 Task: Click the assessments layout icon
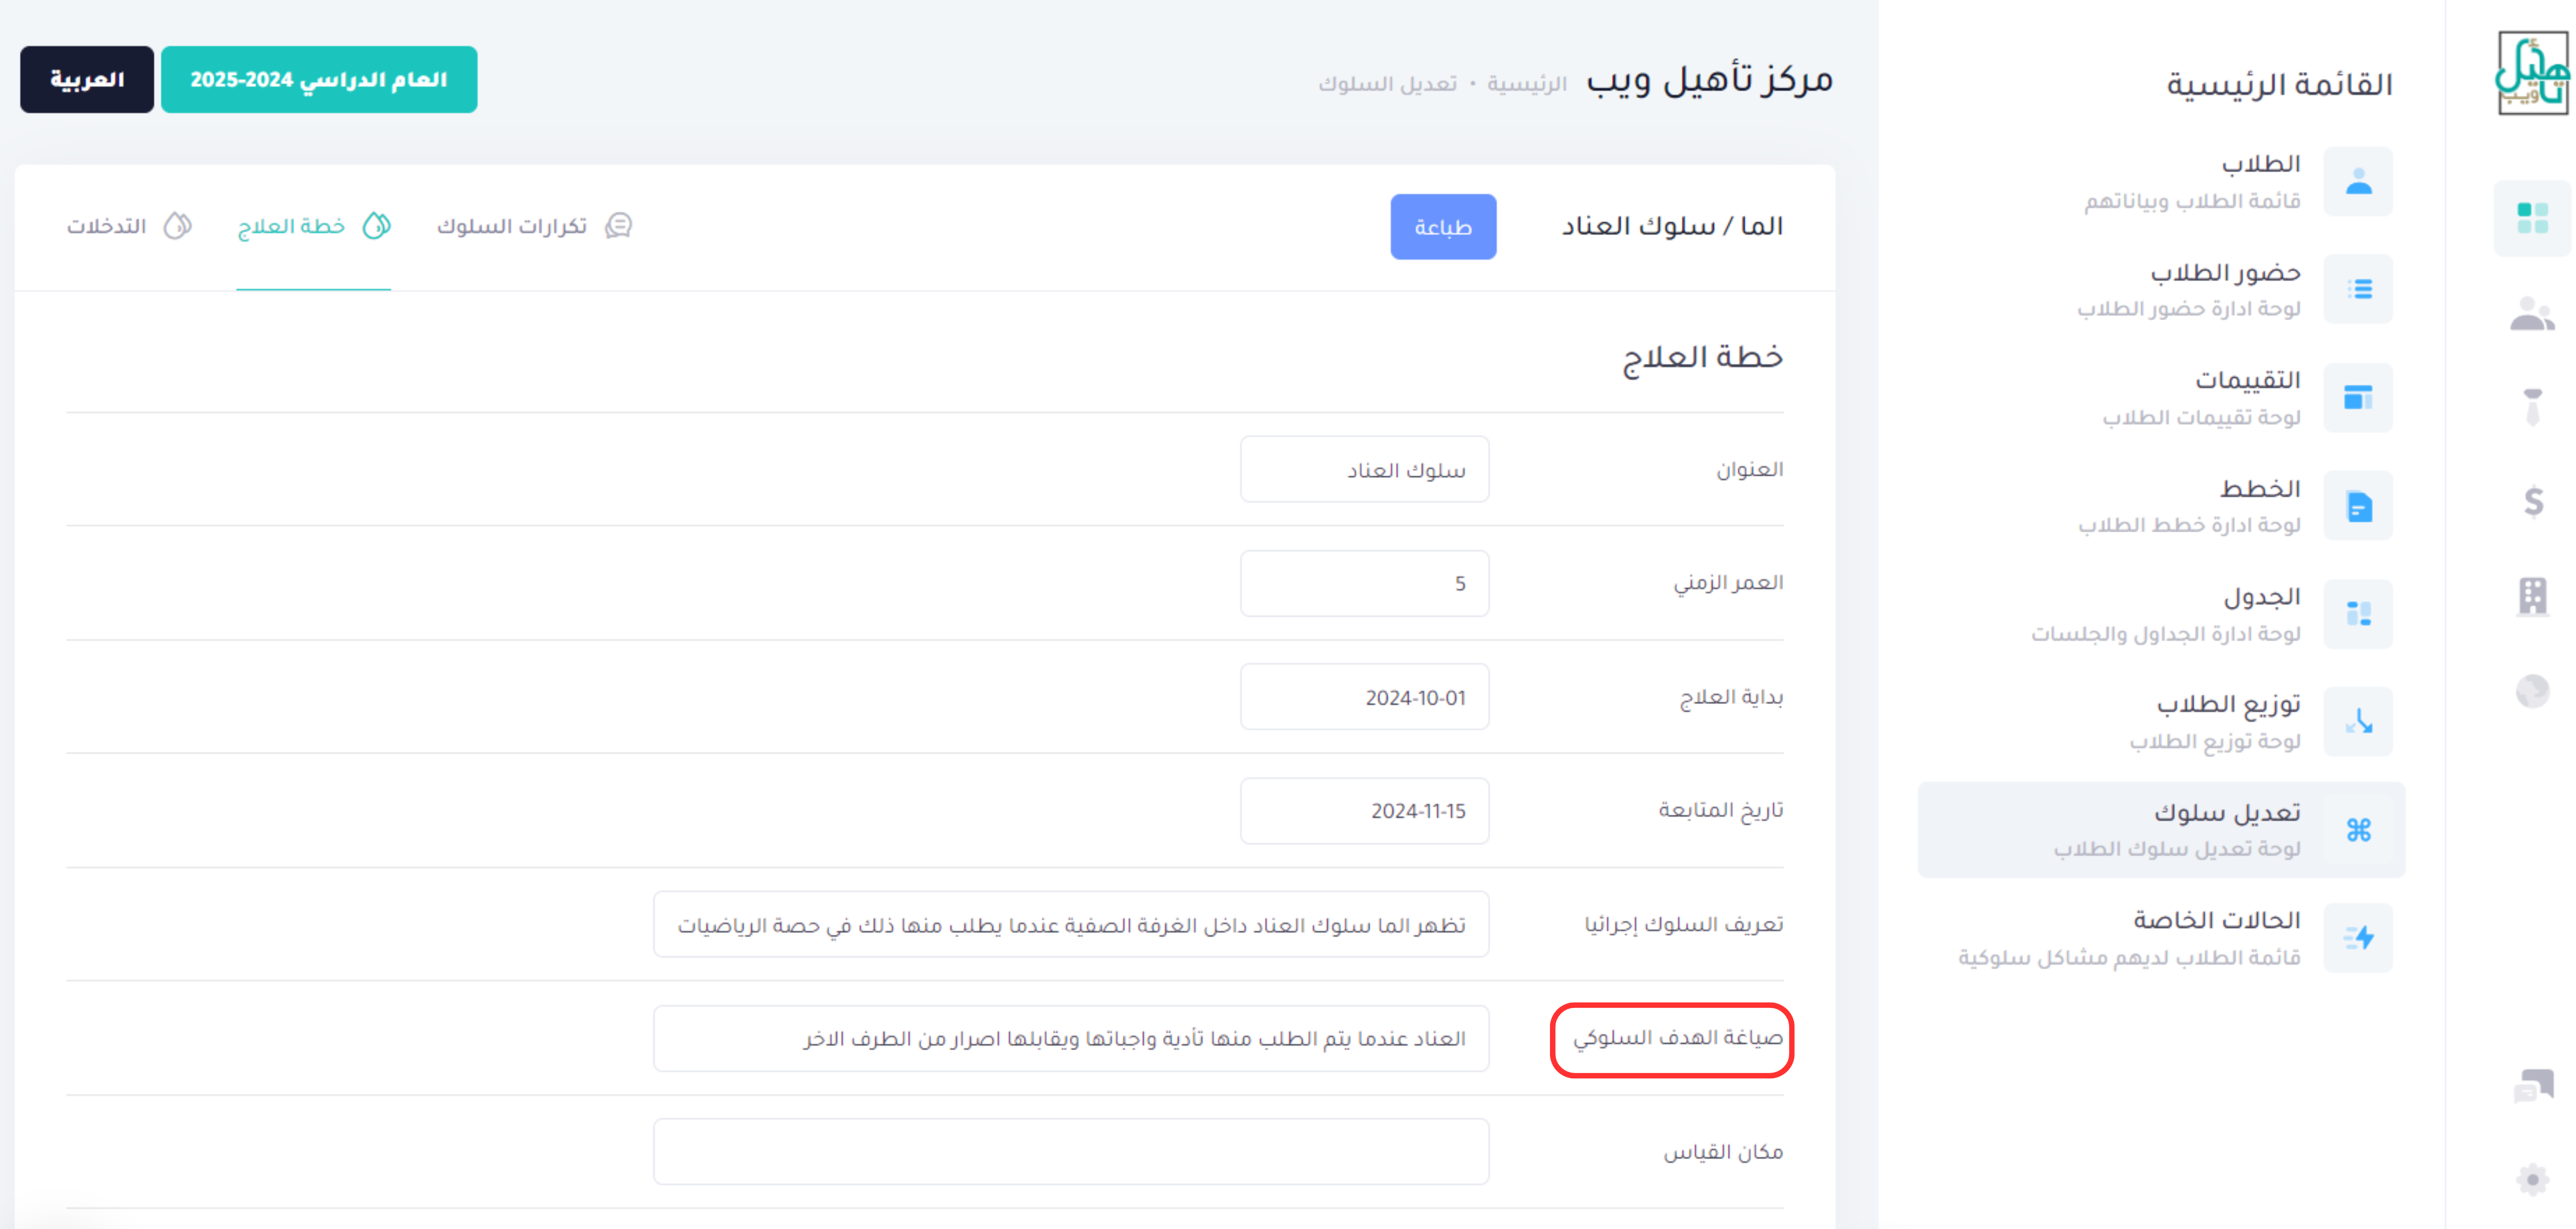pos(2358,398)
